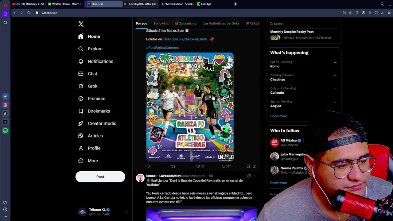Open Messenger in Opera sidebar
The width and height of the screenshot is (393, 221).
click(5, 96)
